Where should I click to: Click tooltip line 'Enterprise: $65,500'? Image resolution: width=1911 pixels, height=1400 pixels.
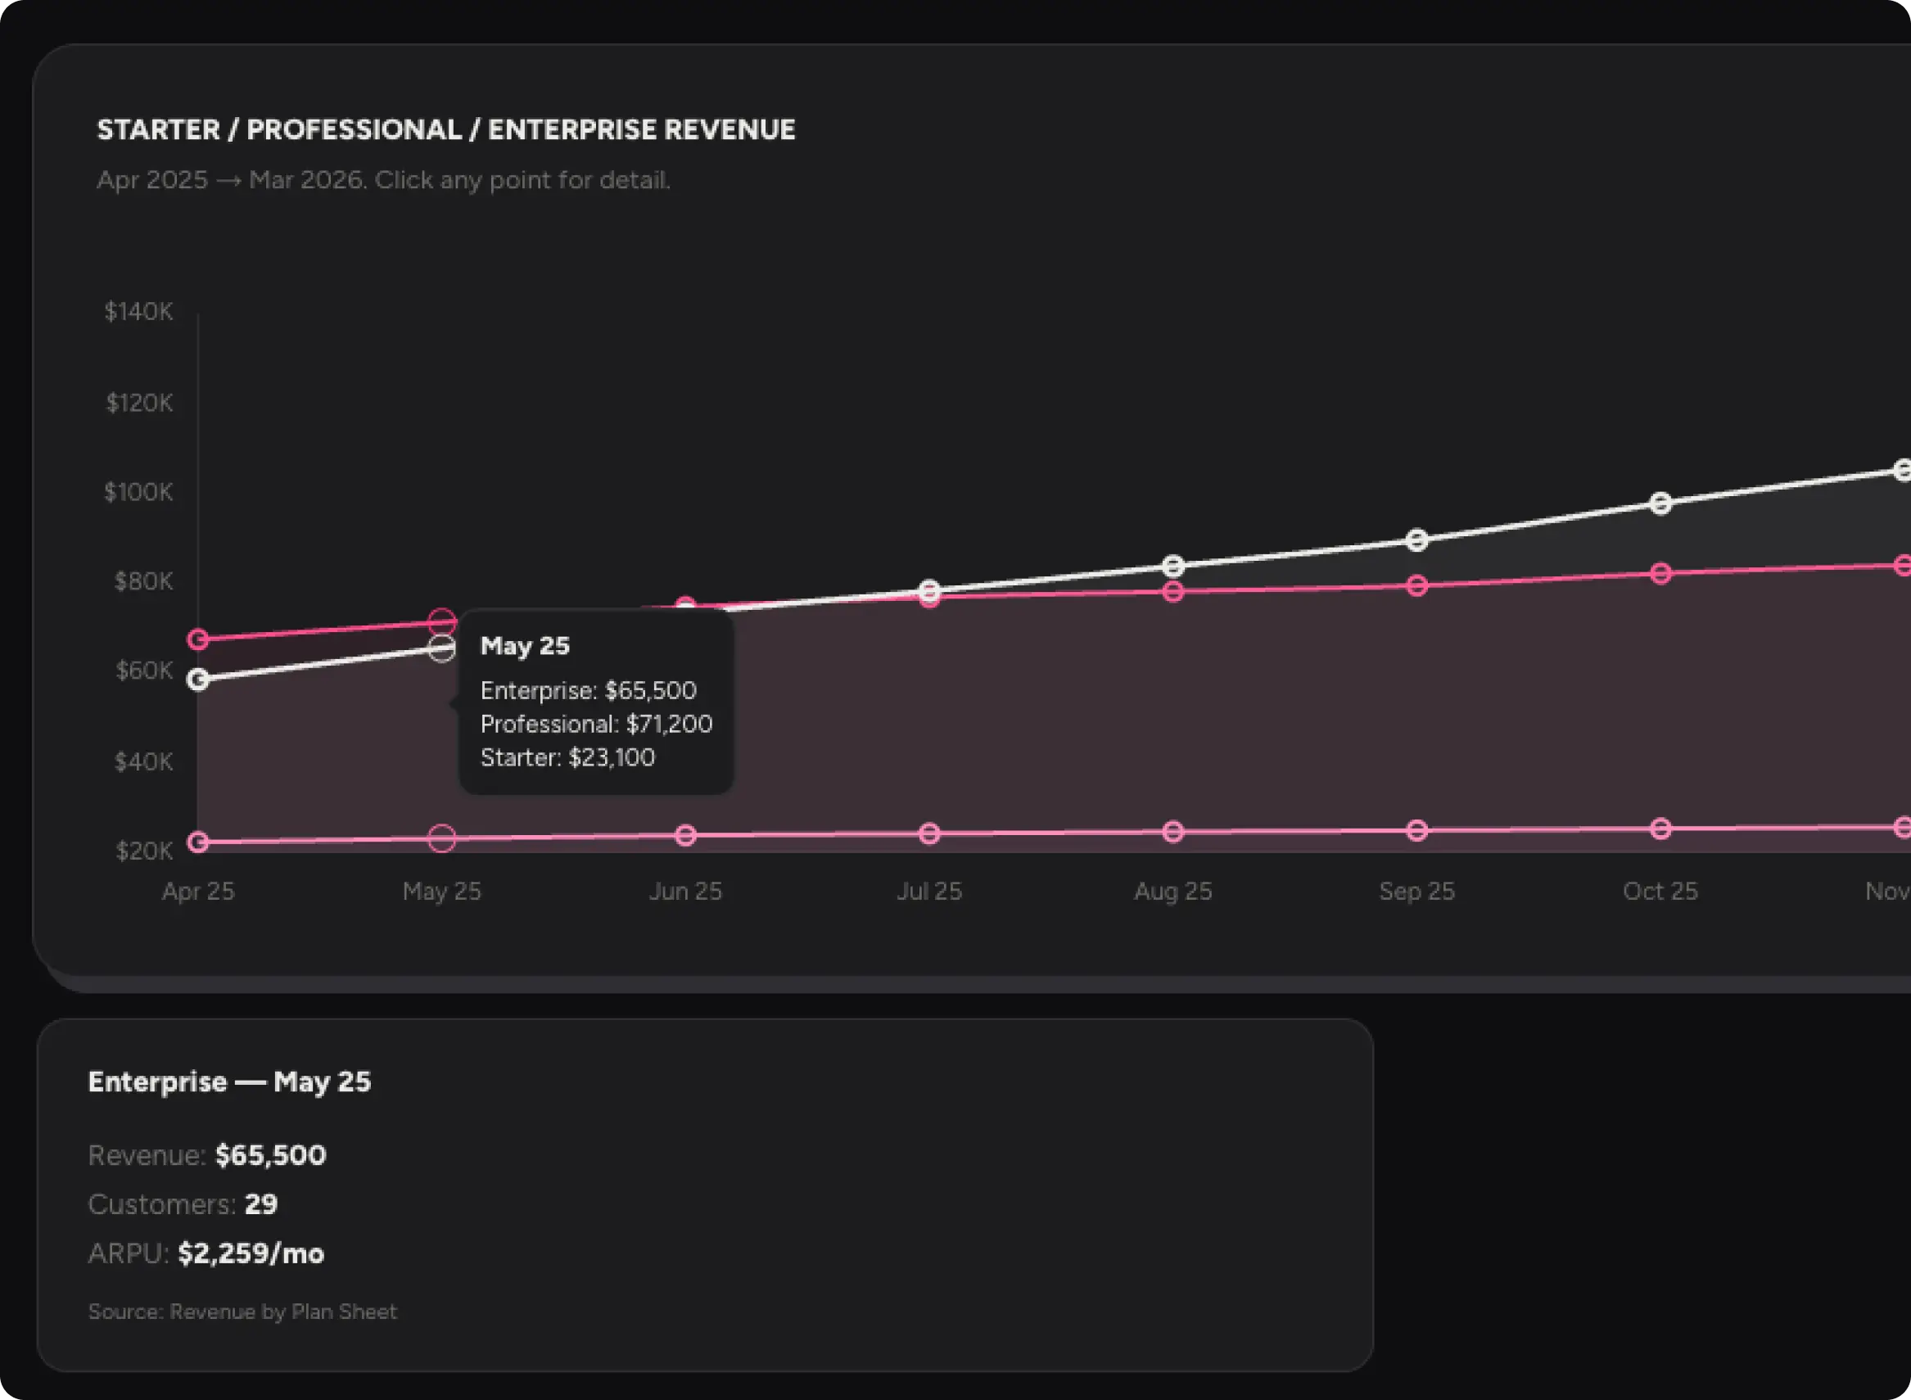[588, 691]
